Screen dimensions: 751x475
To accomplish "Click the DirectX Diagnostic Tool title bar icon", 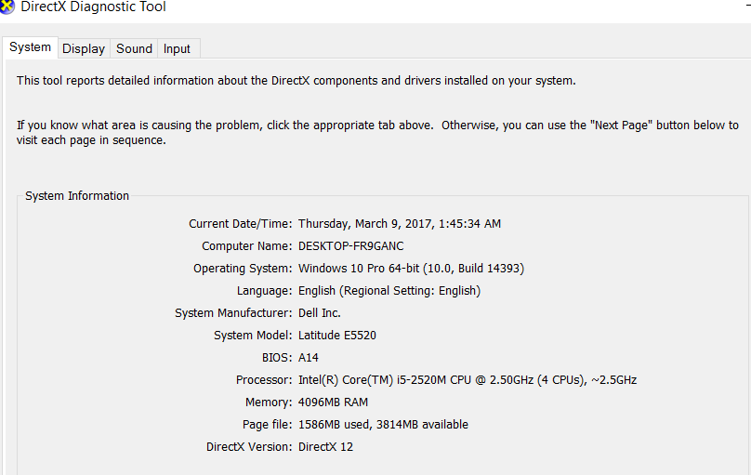I will (7, 7).
